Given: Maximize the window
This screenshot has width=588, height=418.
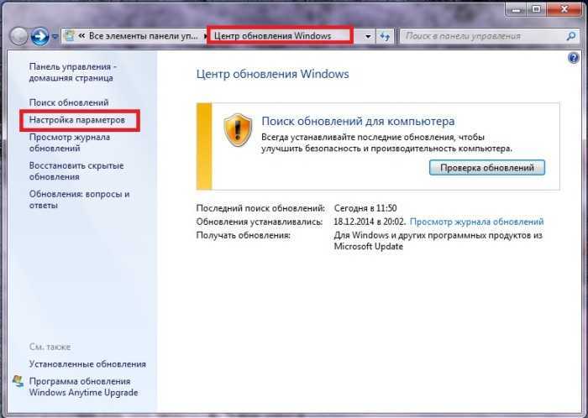Looking at the screenshot, I should (x=537, y=10).
